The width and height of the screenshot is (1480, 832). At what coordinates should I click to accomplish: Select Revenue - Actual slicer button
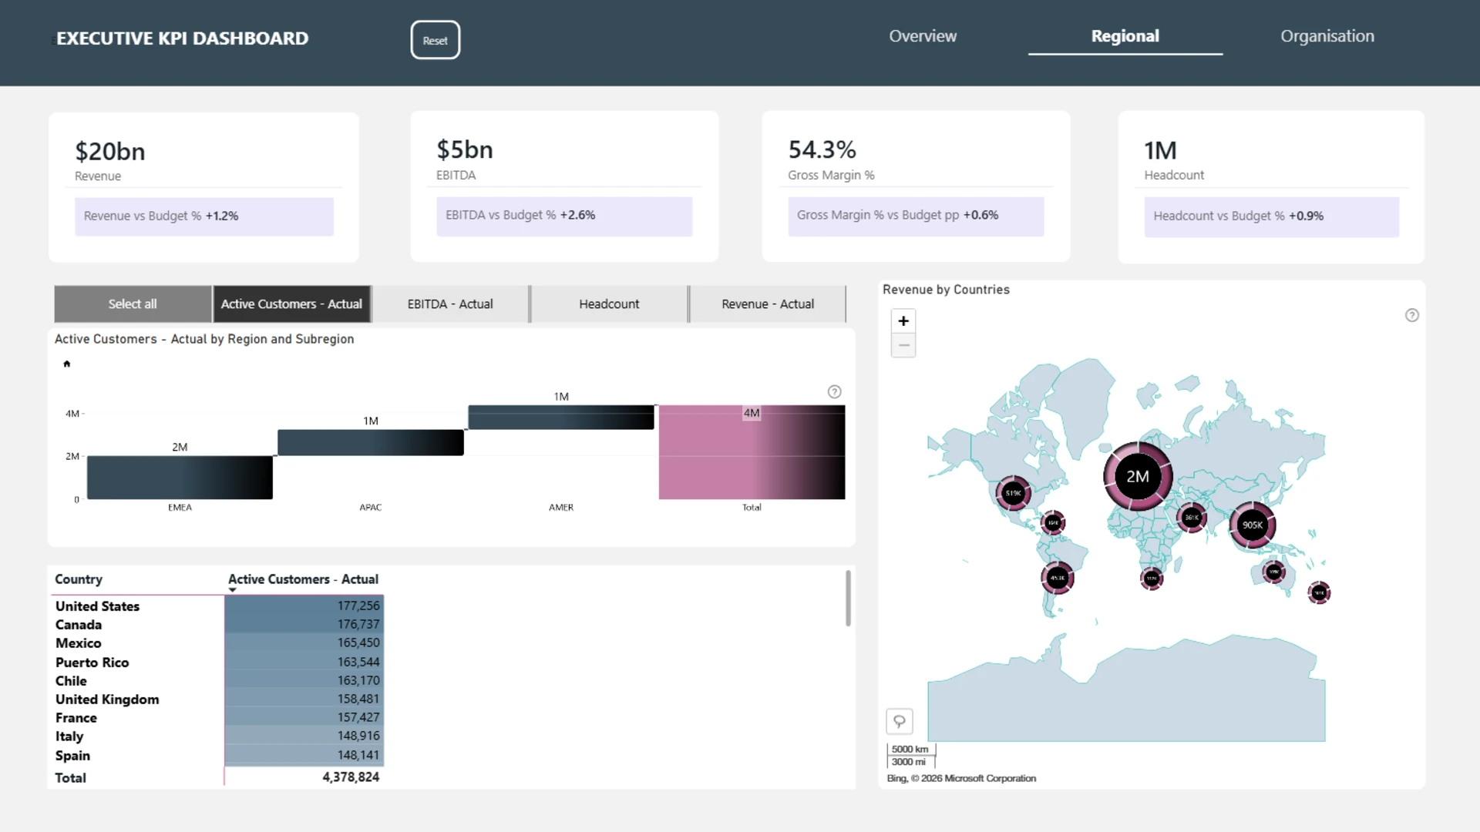(768, 304)
